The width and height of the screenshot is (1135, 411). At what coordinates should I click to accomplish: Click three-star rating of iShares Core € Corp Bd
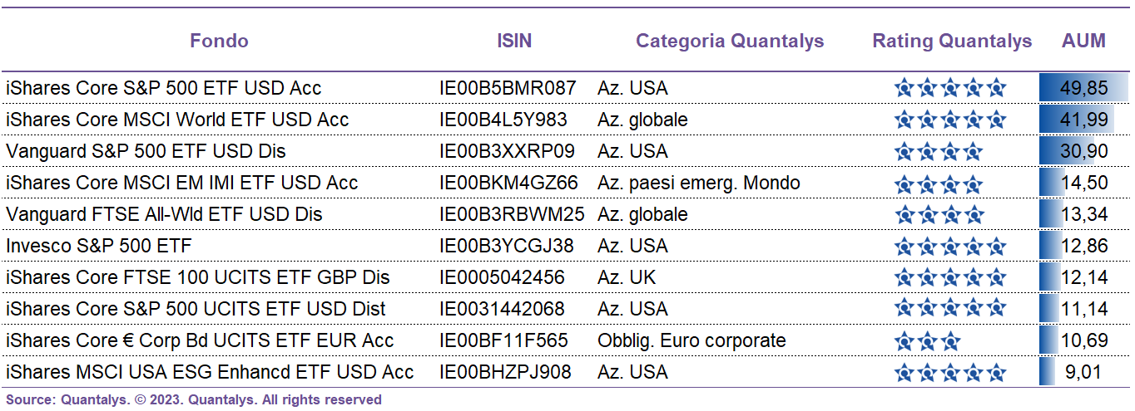click(x=928, y=340)
